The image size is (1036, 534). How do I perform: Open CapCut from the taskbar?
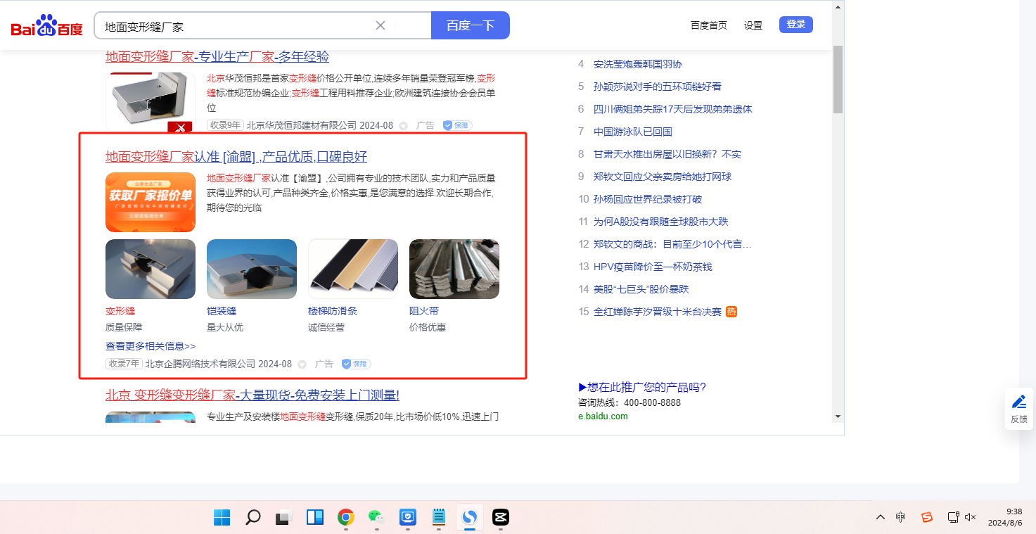coord(500,518)
